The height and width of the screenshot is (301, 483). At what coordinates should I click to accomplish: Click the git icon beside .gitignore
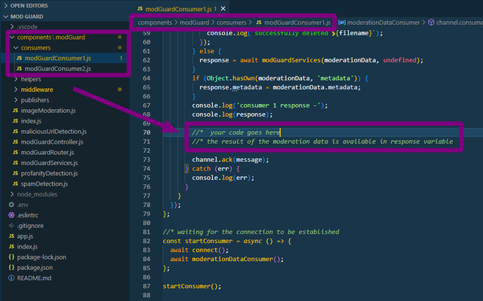click(11, 226)
